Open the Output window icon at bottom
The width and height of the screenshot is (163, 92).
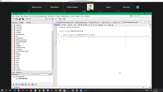point(15,87)
